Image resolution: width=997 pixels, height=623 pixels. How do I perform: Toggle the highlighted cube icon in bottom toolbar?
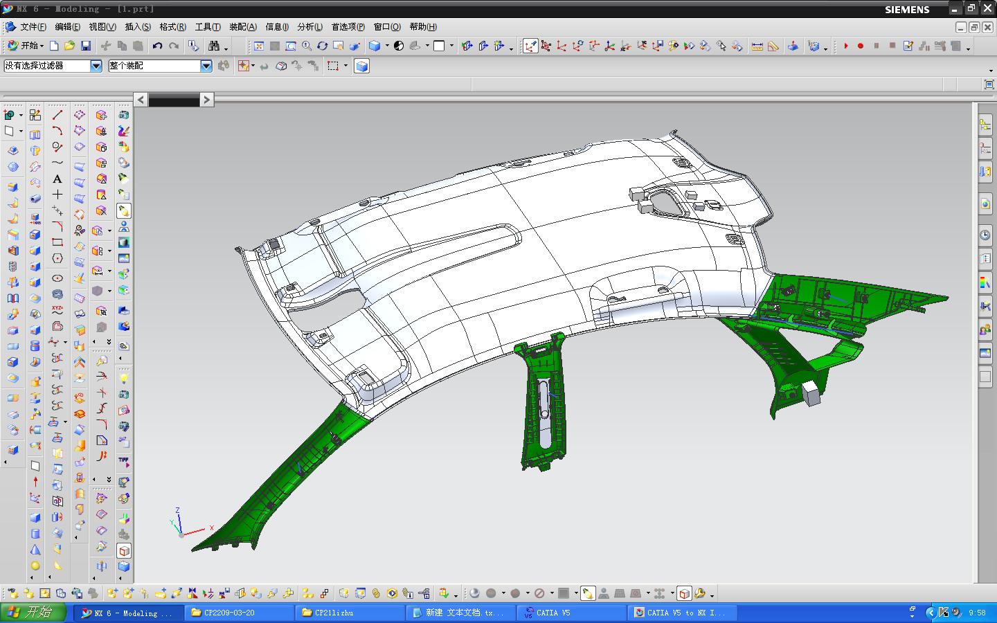[684, 593]
